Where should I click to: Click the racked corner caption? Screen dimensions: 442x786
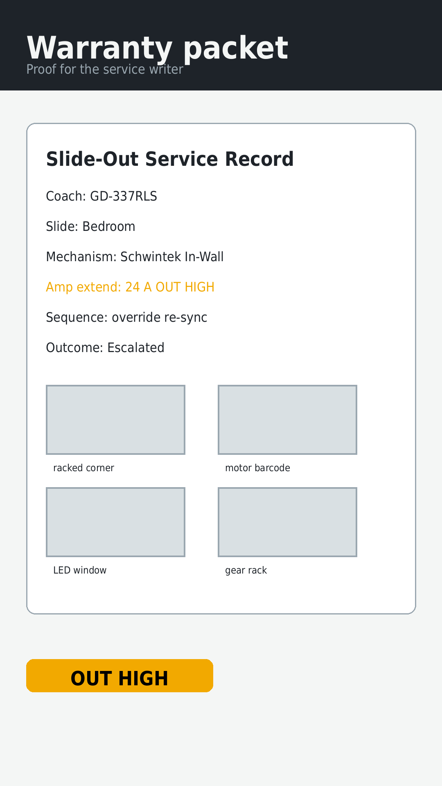click(x=83, y=468)
